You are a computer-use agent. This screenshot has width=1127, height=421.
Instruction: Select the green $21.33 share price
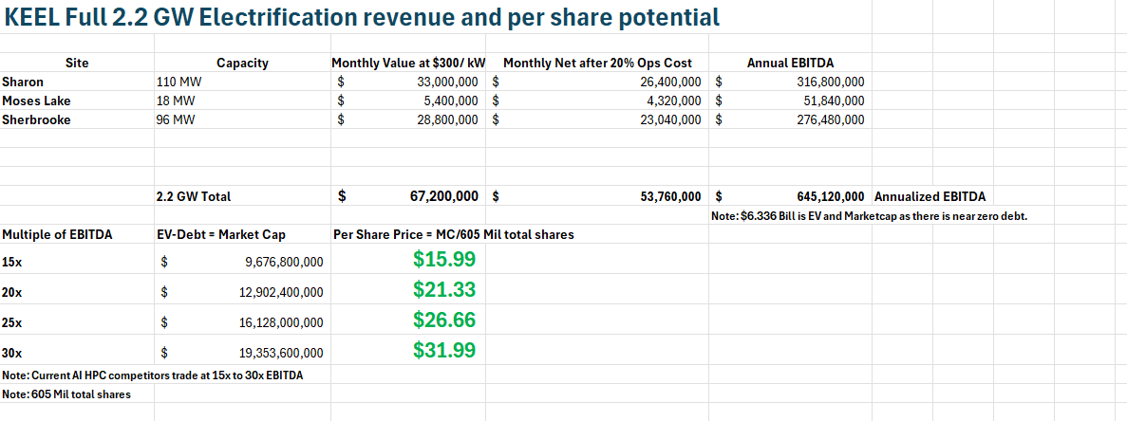pos(443,290)
